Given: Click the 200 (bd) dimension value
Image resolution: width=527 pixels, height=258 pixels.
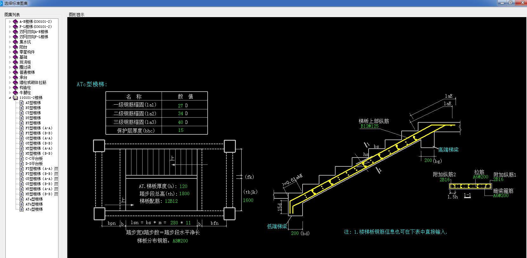Looking at the screenshot, I should click(295, 233).
